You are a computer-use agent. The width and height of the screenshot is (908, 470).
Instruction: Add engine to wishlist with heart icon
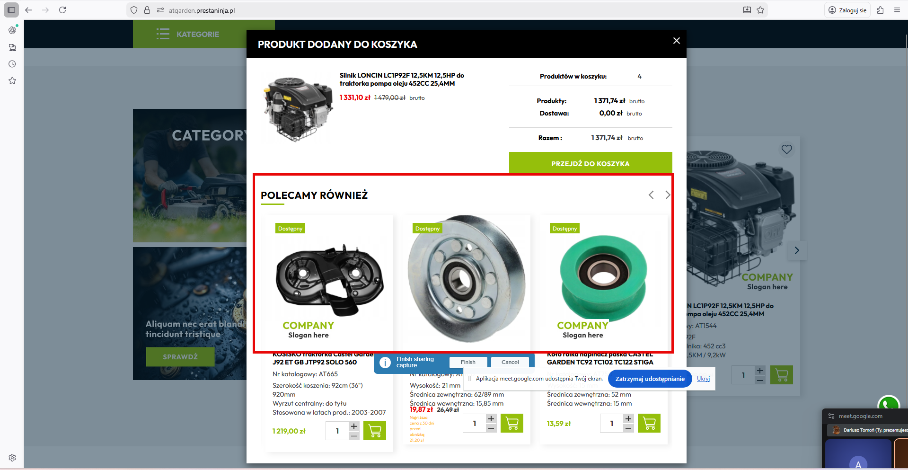(786, 150)
